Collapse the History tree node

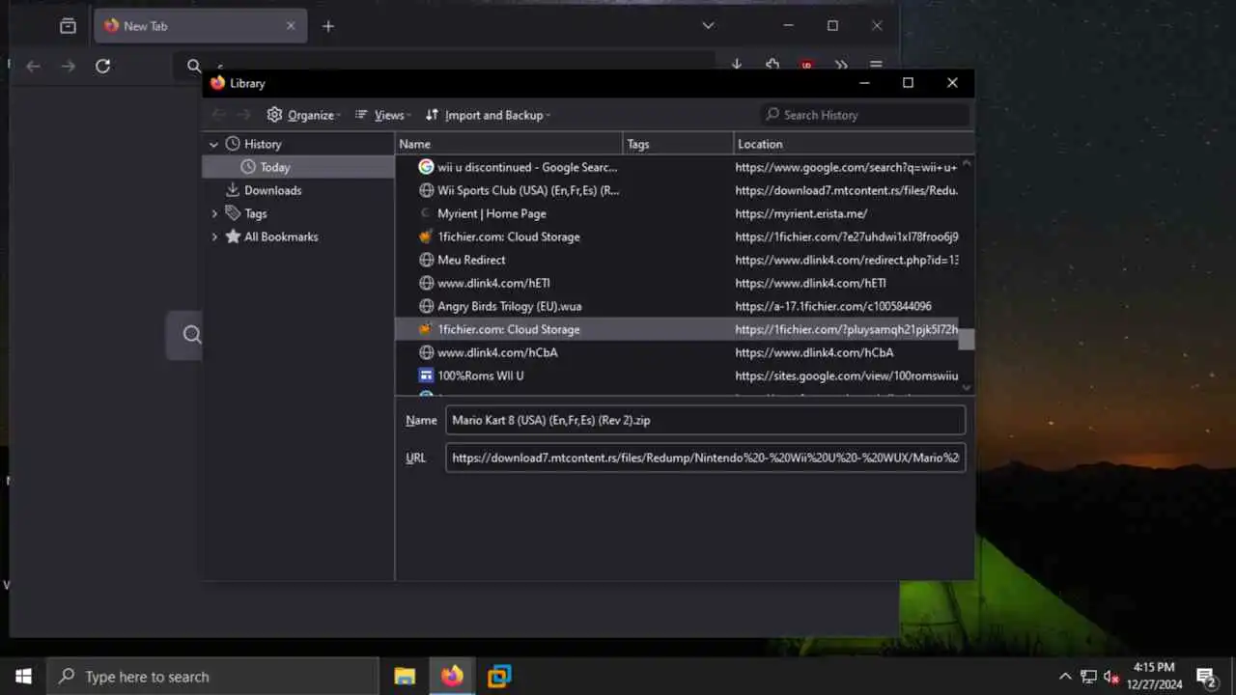click(213, 144)
